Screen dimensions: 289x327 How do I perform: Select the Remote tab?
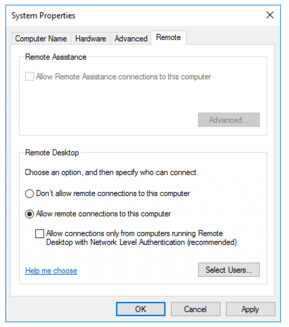point(168,37)
